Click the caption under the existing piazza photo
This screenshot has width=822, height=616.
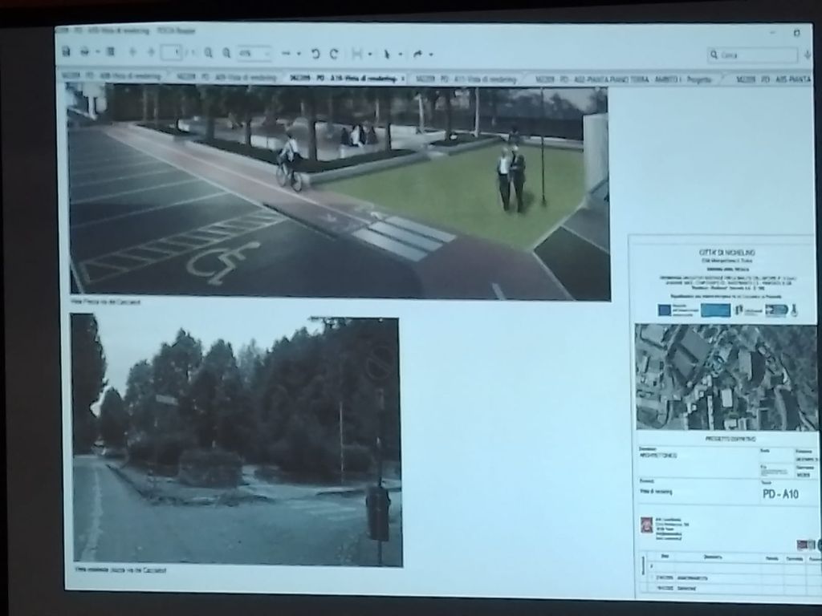click(120, 570)
